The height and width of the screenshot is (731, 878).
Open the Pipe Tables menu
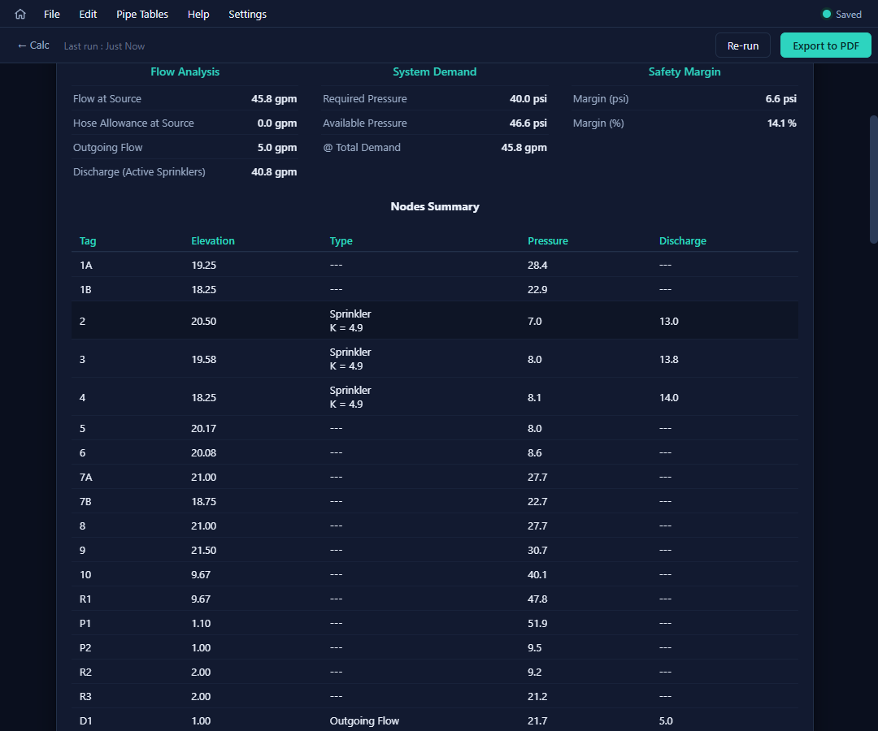(x=142, y=14)
